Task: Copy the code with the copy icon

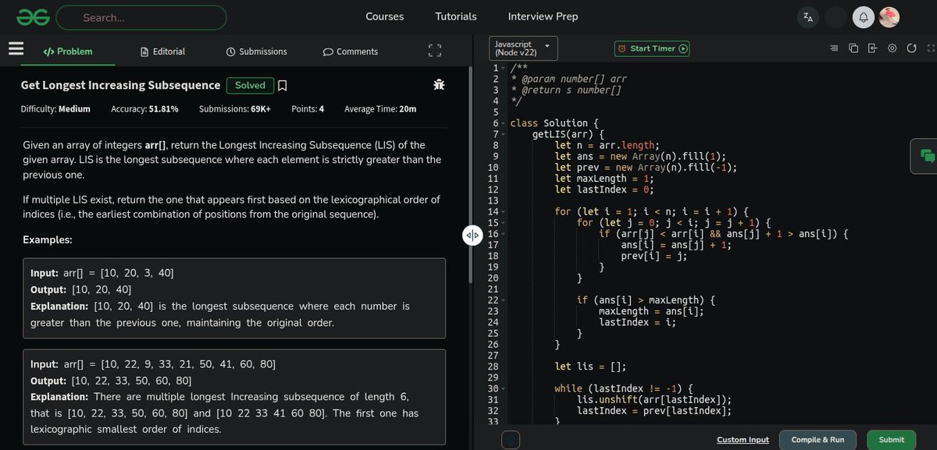Action: (853, 48)
